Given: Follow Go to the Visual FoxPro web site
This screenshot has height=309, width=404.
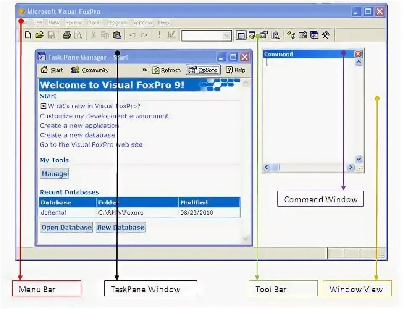Looking at the screenshot, I should coord(91,144).
